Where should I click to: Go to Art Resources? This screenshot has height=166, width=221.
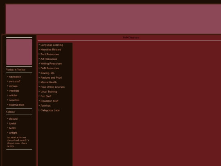point(49,59)
